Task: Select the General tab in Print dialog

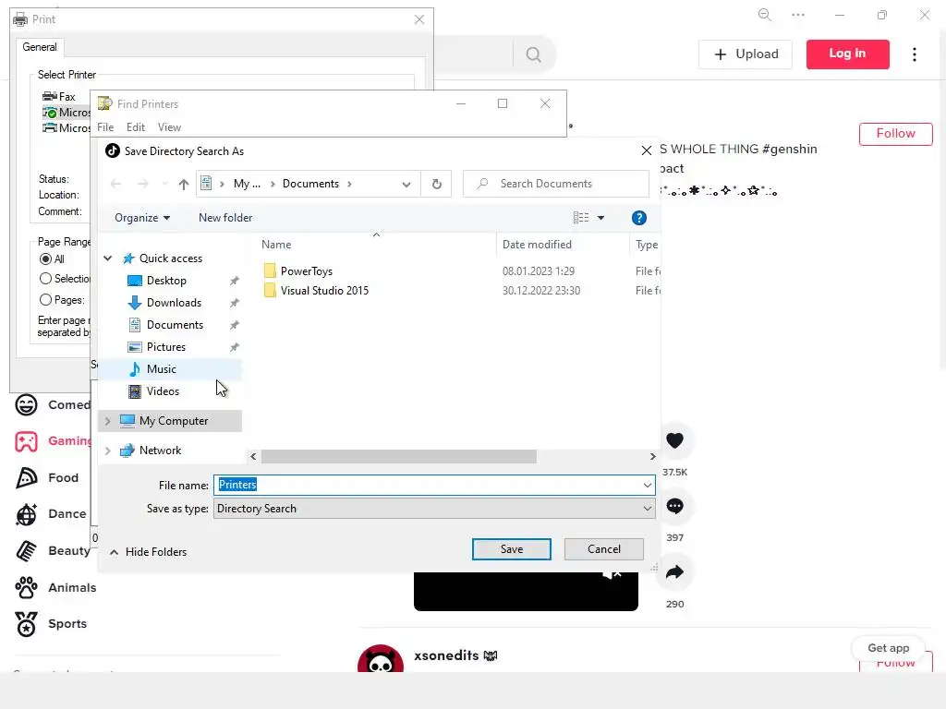Action: coord(39,47)
